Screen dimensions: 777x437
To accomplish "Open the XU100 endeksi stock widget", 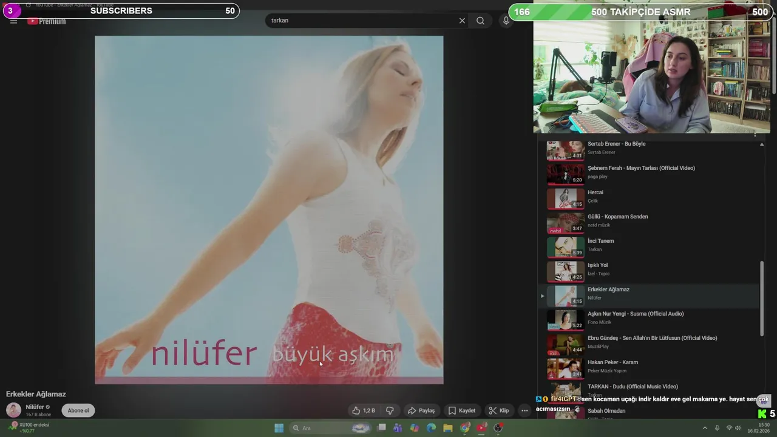I will click(x=29, y=428).
